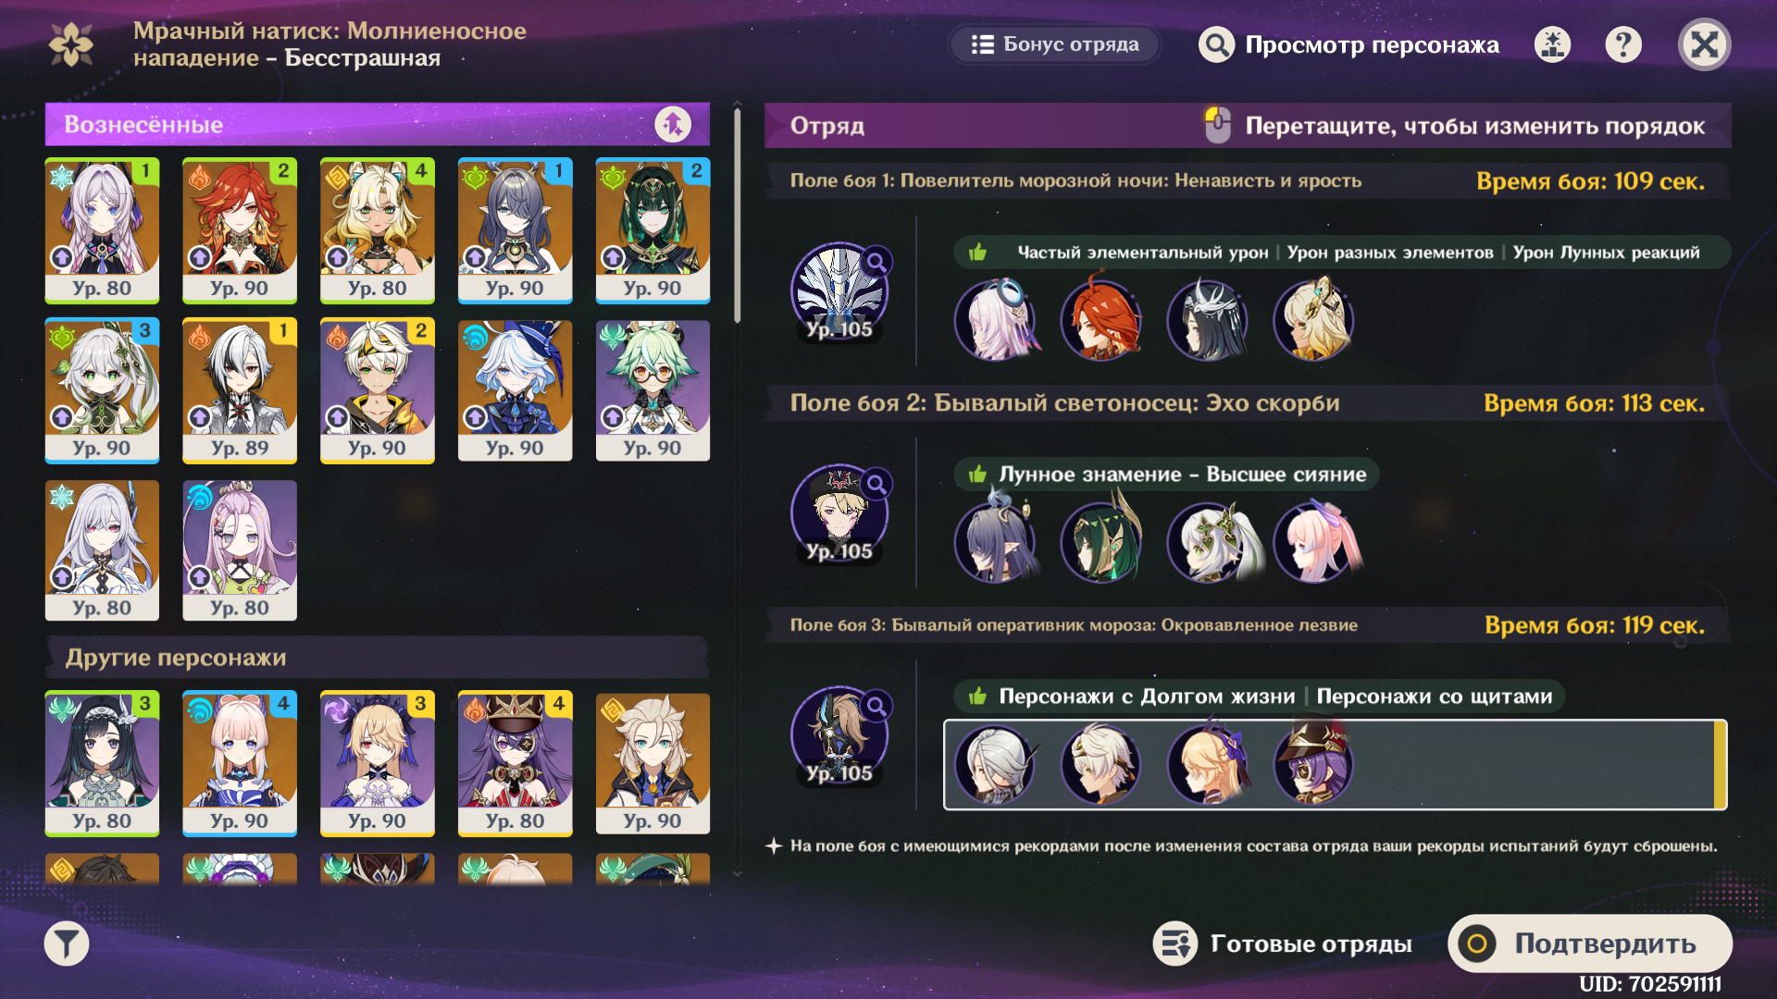Select the Поле боя 2 header row

pyautogui.click(x=1248, y=403)
